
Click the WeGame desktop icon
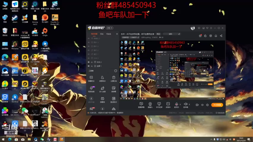click(x=15, y=45)
